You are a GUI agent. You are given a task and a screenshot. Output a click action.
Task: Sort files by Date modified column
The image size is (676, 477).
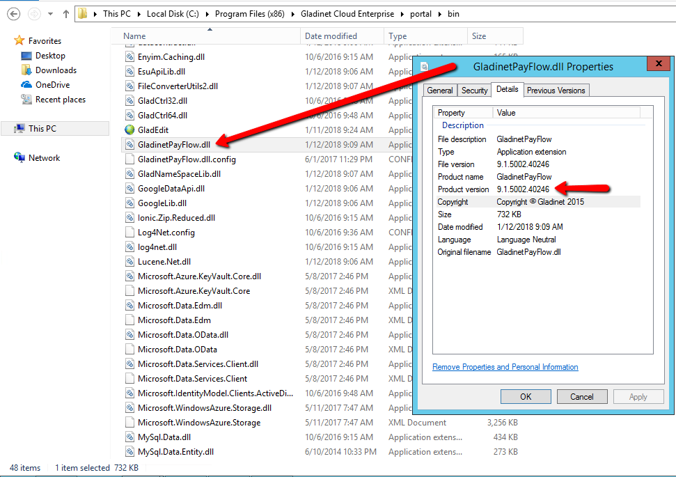(x=342, y=36)
